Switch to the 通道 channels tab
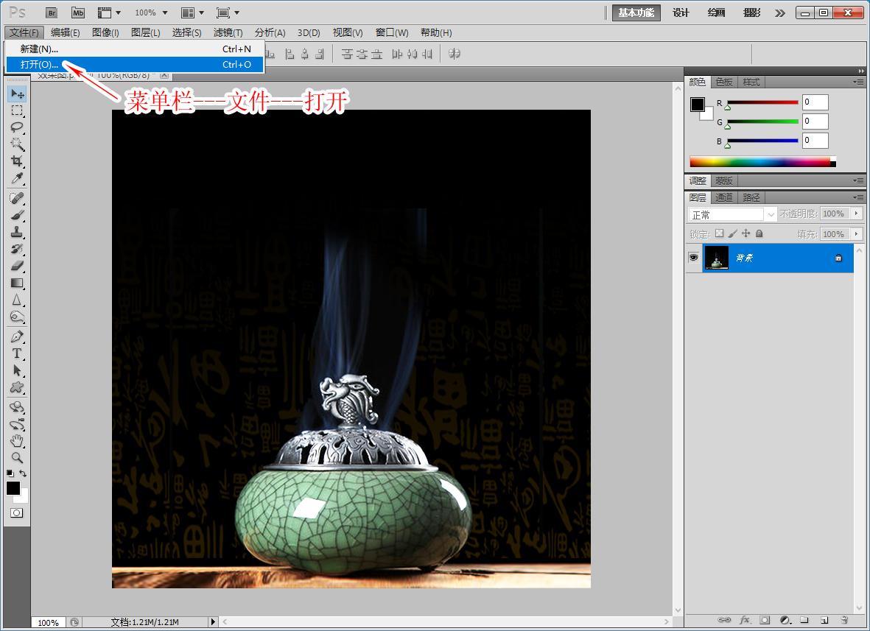Viewport: 870px width, 631px height. (724, 197)
